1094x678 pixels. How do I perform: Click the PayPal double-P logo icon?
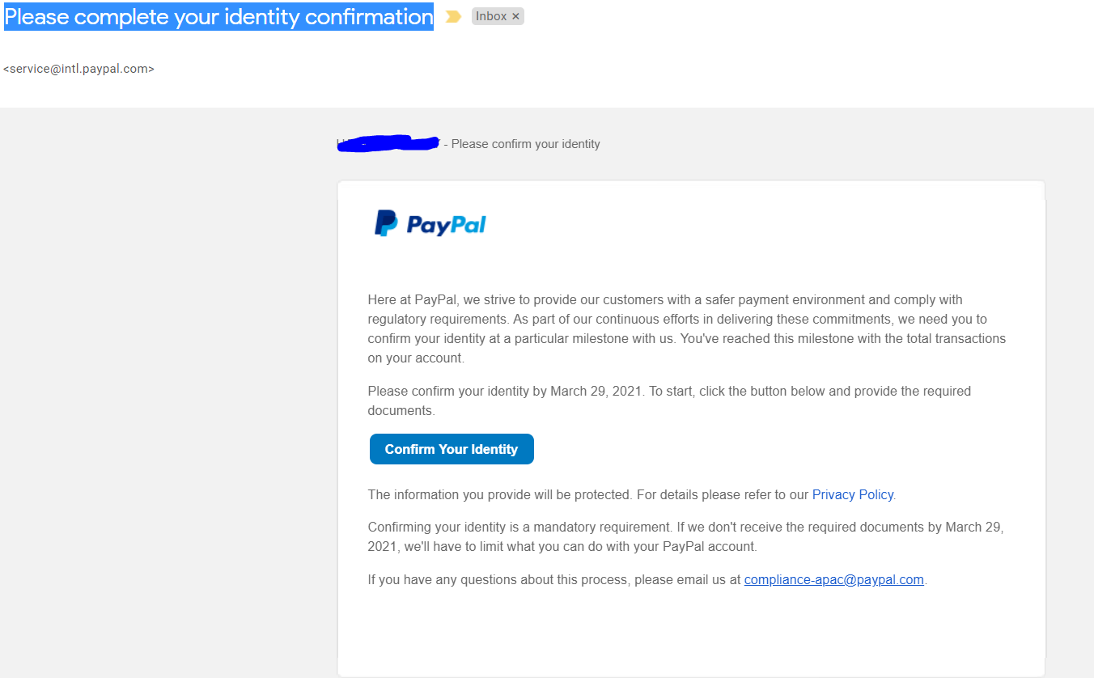point(385,223)
